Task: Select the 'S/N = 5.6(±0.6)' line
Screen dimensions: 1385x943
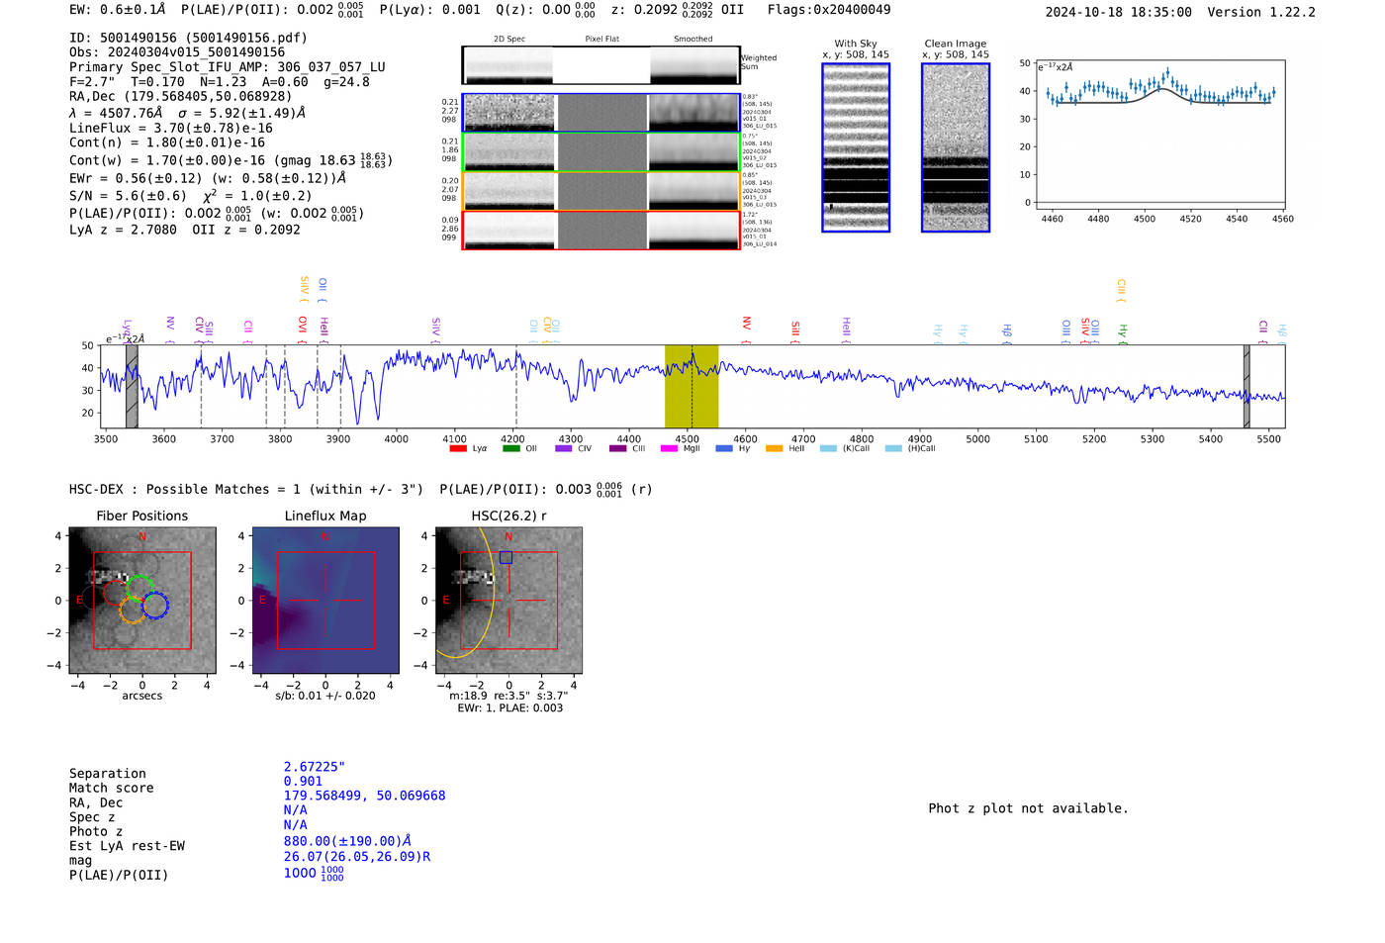Action: pyautogui.click(x=128, y=196)
